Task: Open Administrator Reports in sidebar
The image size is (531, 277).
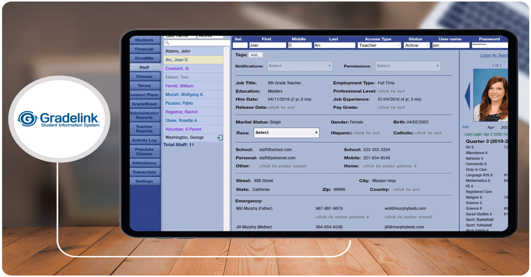Action: coord(144,115)
